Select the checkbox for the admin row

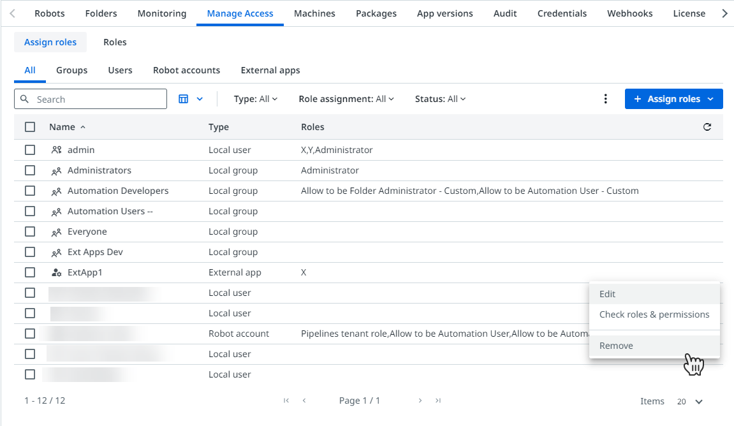29,150
